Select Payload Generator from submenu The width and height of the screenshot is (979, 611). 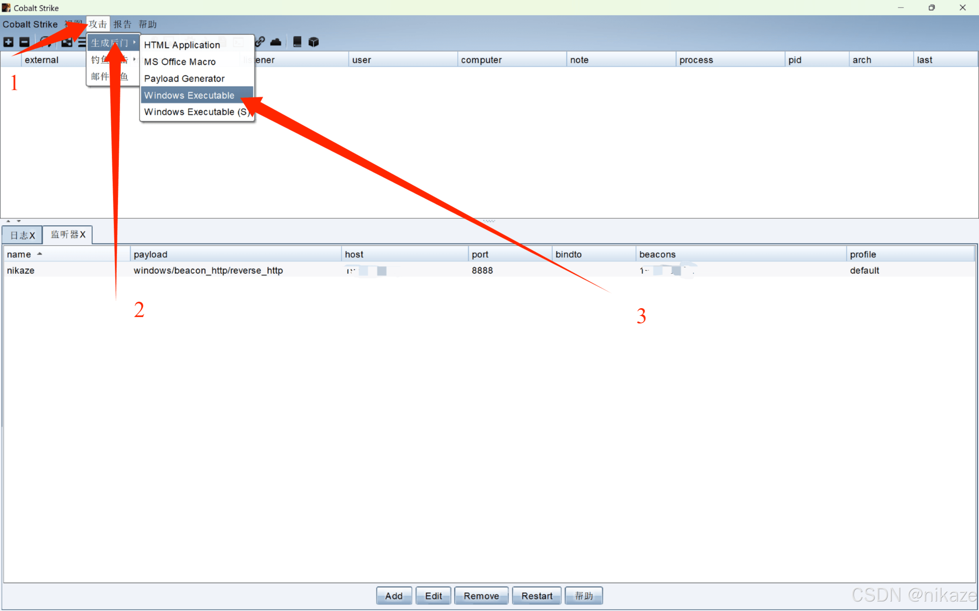pyautogui.click(x=184, y=79)
